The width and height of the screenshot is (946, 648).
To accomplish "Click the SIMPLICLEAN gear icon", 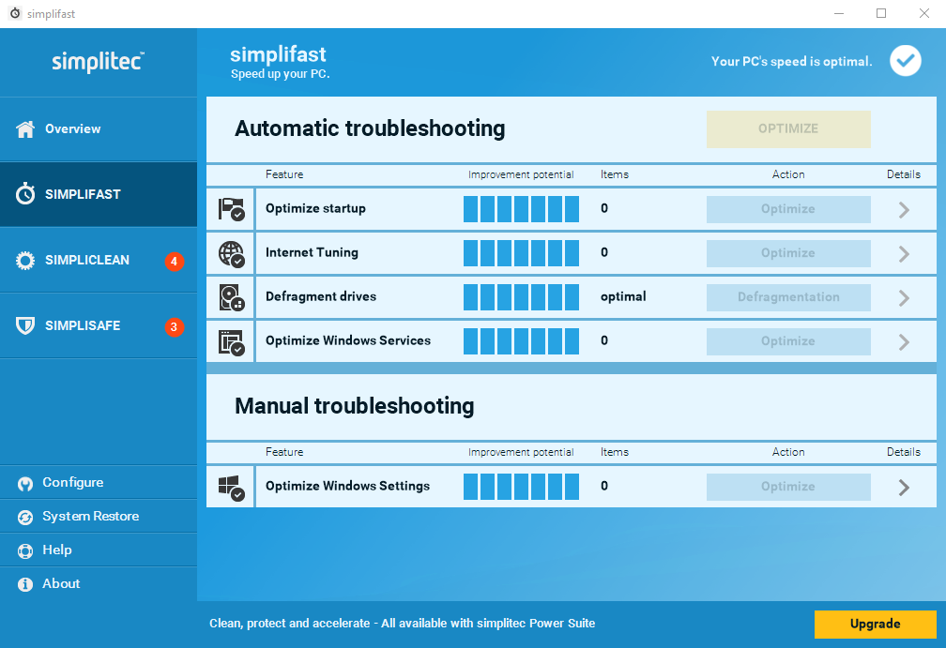I will (25, 261).
